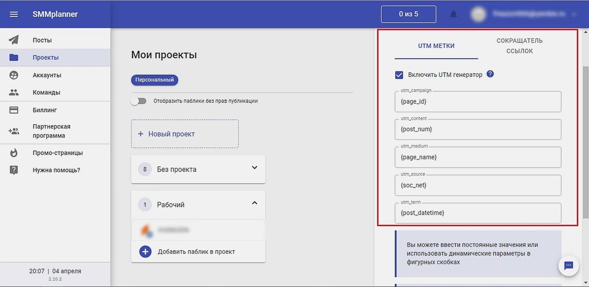
Task: Uncheck the enable UTM generator checkbox
Action: pos(399,75)
